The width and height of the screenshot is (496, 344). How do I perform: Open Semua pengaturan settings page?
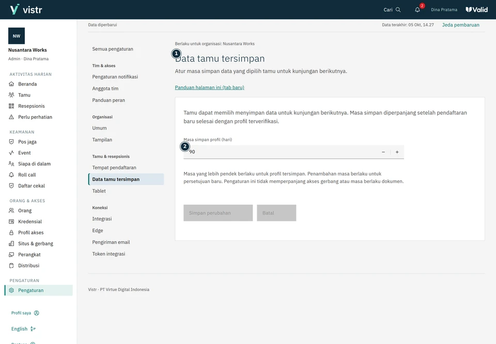pyautogui.click(x=113, y=49)
